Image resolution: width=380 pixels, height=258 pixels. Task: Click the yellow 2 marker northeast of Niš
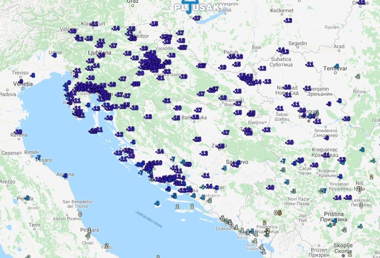pyautogui.click(x=371, y=177)
